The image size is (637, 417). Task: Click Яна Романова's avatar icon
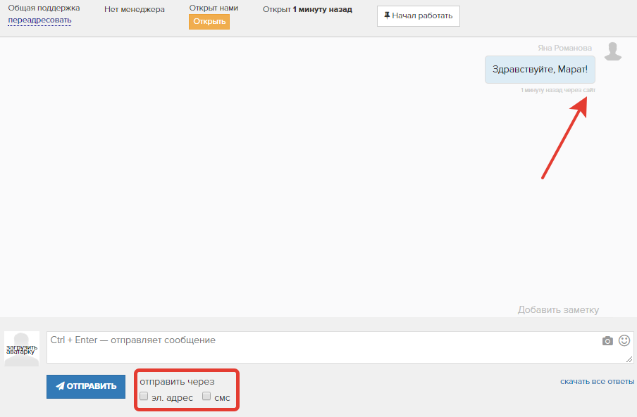tap(614, 52)
